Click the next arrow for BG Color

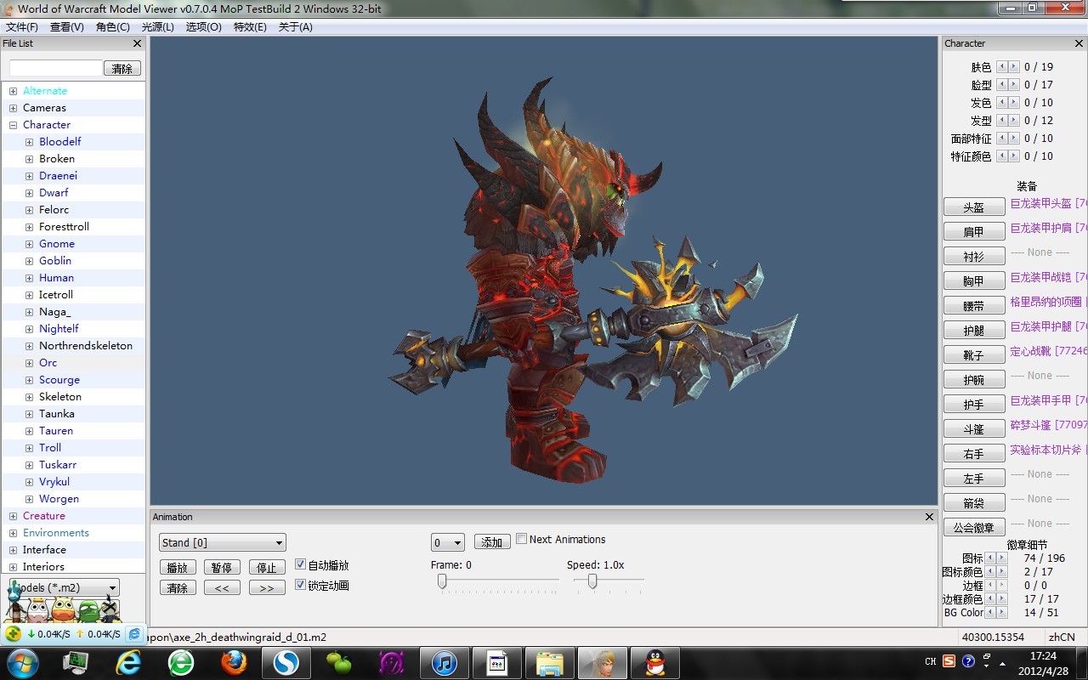coord(1002,613)
